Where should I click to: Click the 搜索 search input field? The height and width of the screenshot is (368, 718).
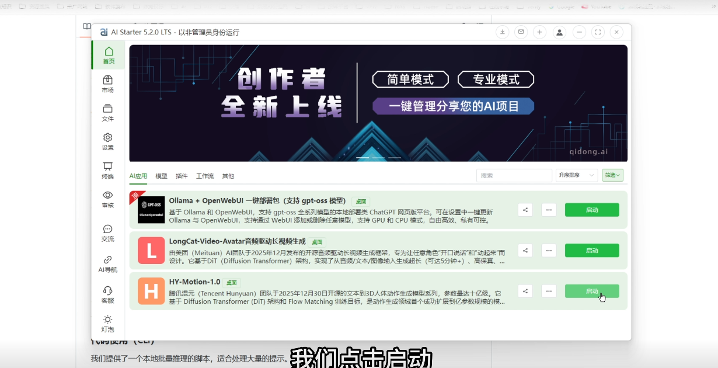[x=514, y=175]
